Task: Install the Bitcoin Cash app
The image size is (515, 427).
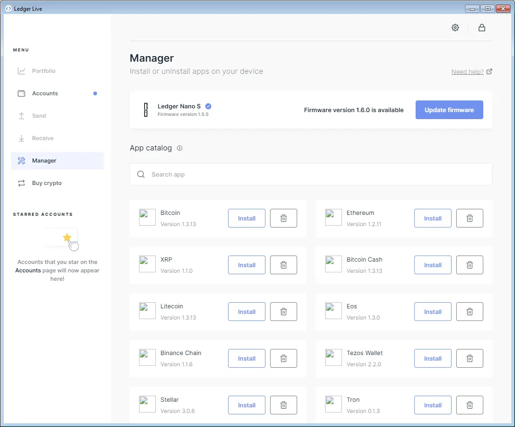Action: pos(432,265)
